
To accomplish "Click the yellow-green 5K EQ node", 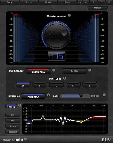I will tap(81, 122).
